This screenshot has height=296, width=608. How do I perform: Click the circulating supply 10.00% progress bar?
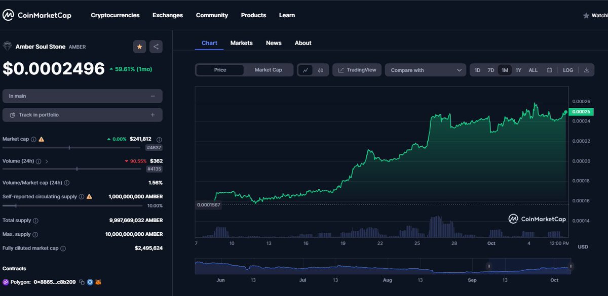[x=72, y=205]
